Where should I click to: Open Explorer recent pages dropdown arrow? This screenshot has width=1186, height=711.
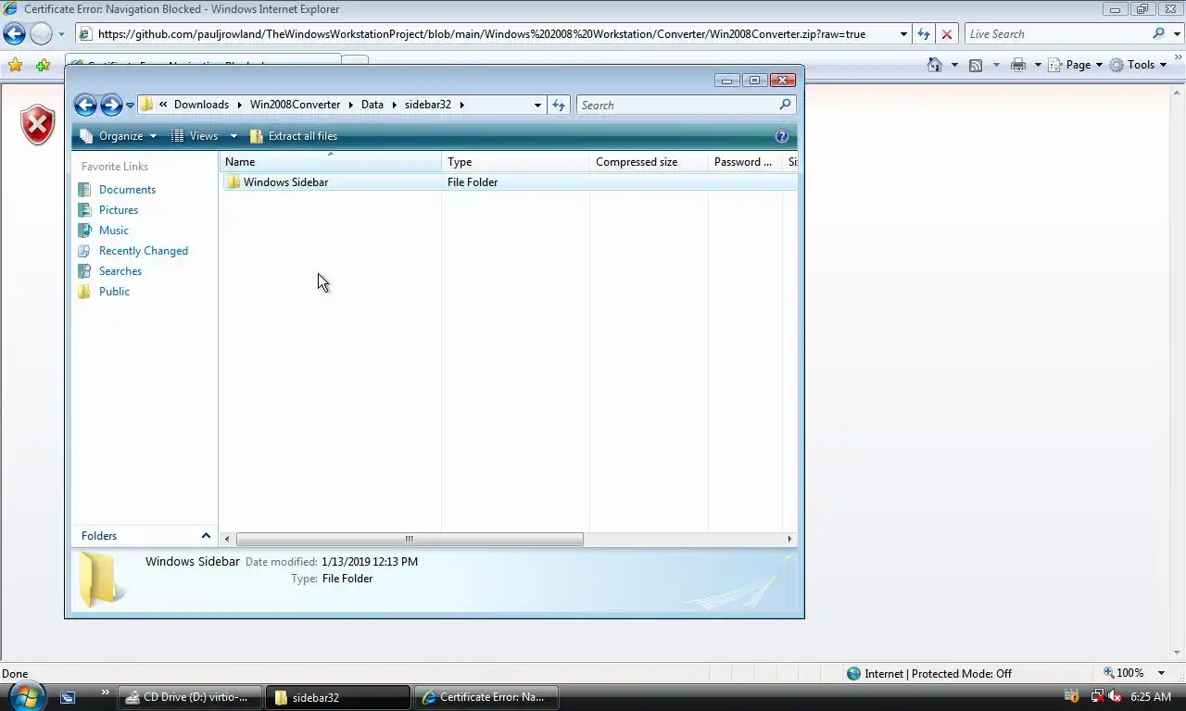pos(130,106)
